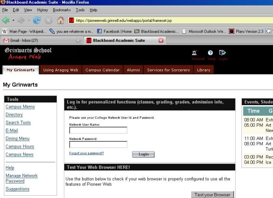Open the Main Page - Wikipedia bookmark
The image size is (273, 198).
tap(24, 31)
